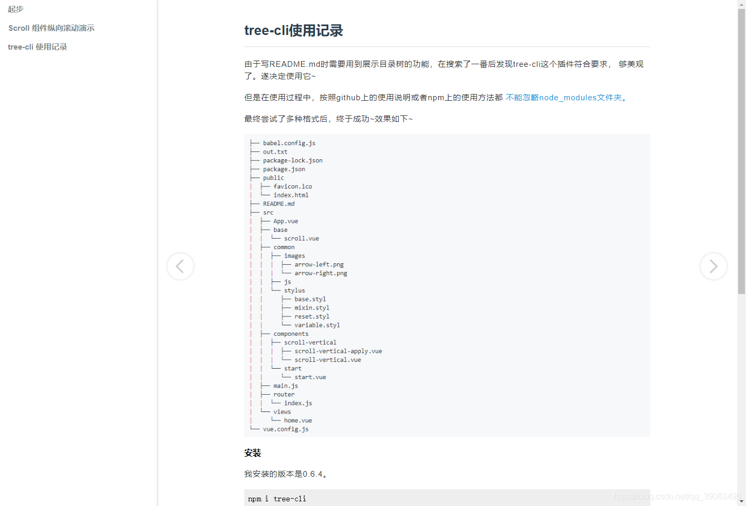The width and height of the screenshot is (746, 506).
Task: Click the common folder line
Action: 284,248
